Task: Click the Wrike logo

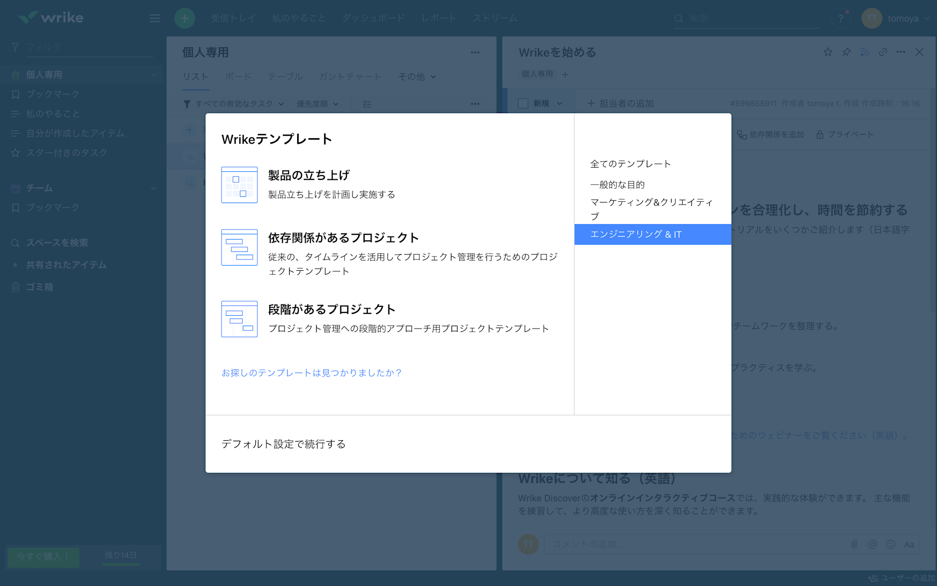Action: [51, 18]
